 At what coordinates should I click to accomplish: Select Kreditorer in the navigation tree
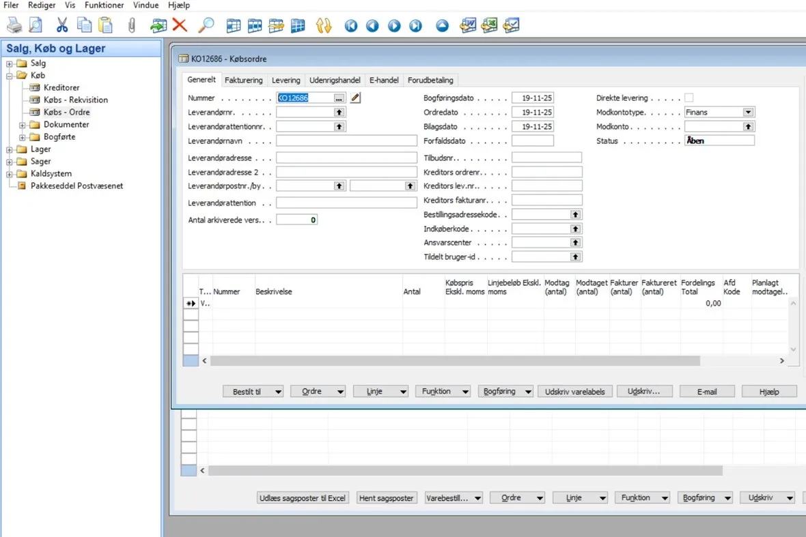click(61, 88)
